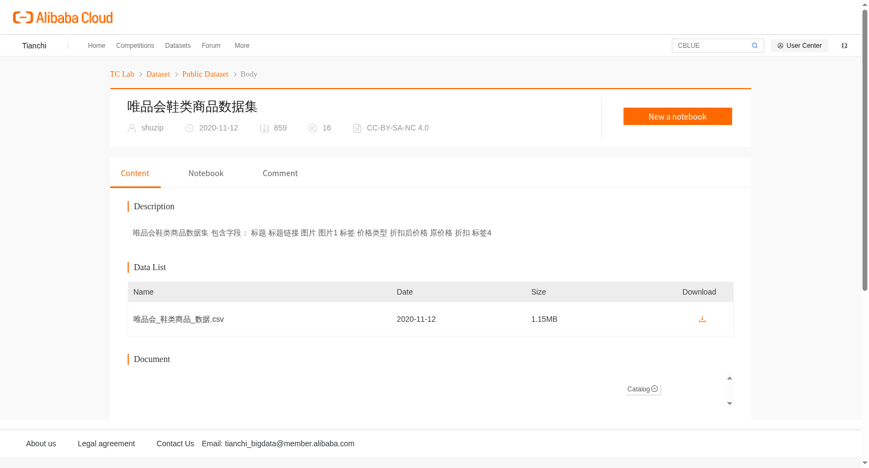Open the Home menu item
This screenshot has height=468, width=869.
pyautogui.click(x=97, y=46)
